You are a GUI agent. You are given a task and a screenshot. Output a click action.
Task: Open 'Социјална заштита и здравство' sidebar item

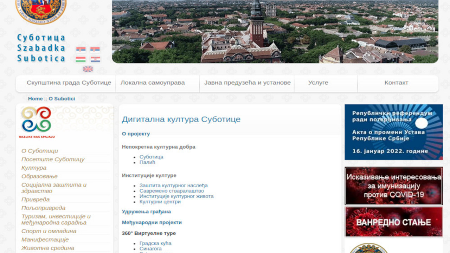[x=54, y=188]
